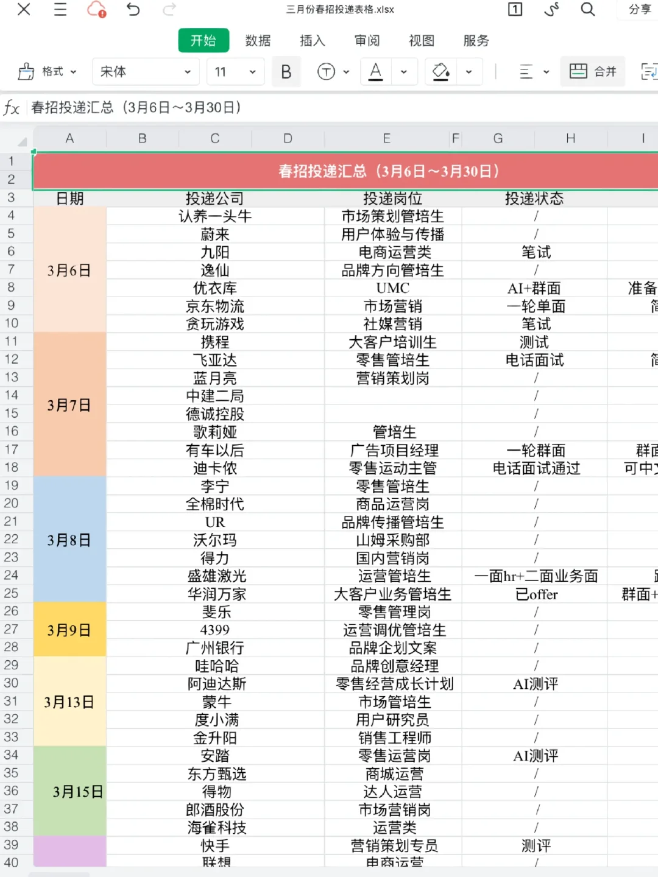The image size is (658, 877).
Task: Select the 投递状态 header cell
Action: click(534, 199)
